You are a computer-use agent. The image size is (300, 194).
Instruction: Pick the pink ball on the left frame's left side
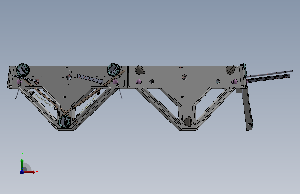[19, 82]
